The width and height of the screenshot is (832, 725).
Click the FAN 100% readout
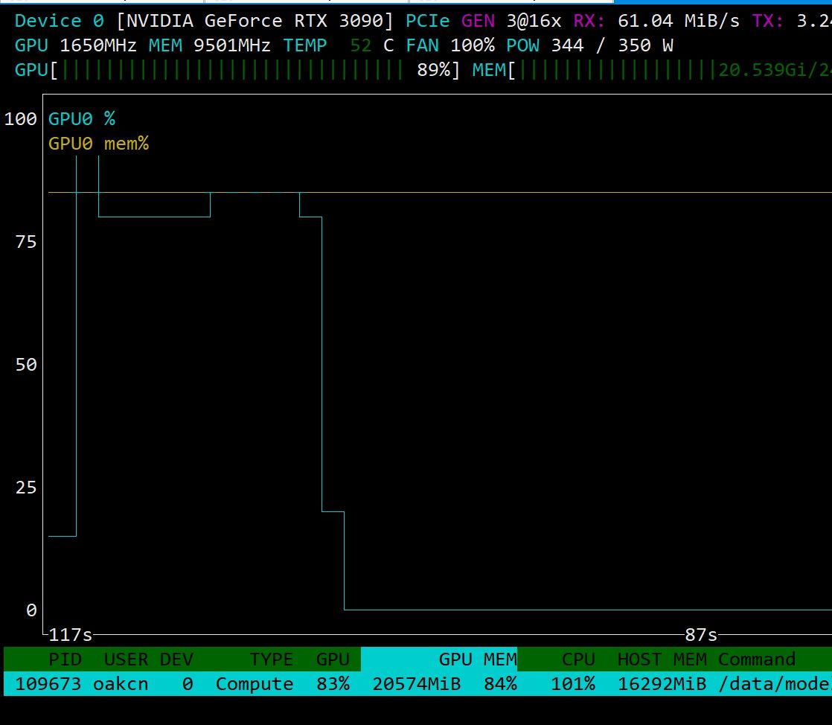coord(450,45)
